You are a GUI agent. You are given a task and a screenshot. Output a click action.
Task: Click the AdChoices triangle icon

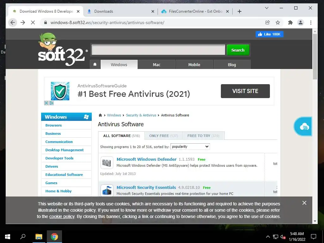52,103
